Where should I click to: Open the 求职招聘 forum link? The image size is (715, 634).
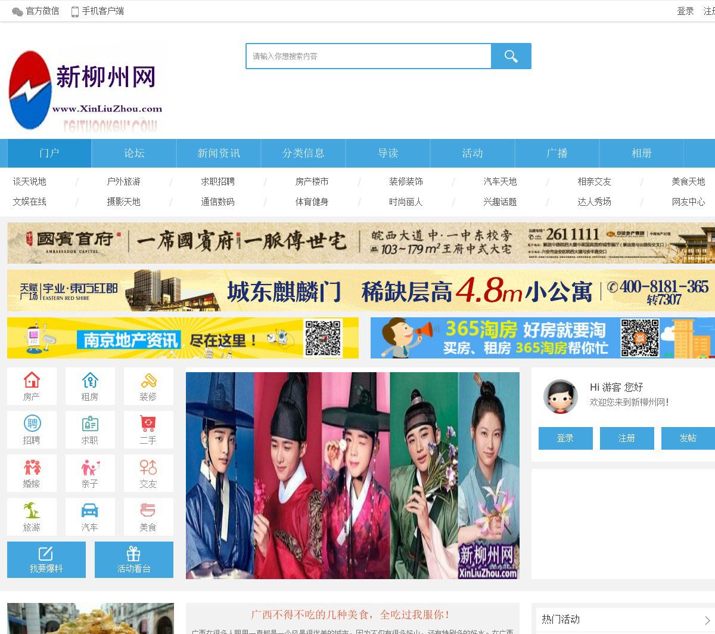click(x=218, y=181)
